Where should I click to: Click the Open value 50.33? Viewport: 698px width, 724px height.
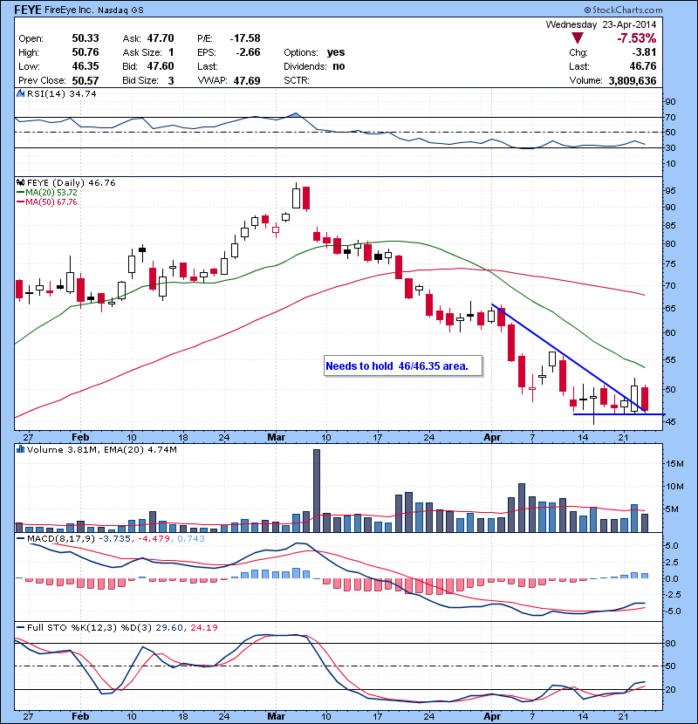coord(86,38)
